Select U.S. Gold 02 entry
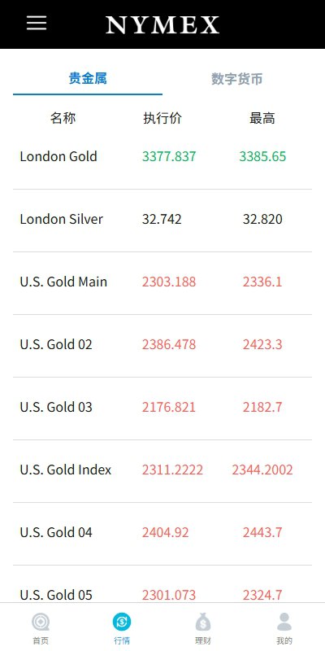 (162, 345)
